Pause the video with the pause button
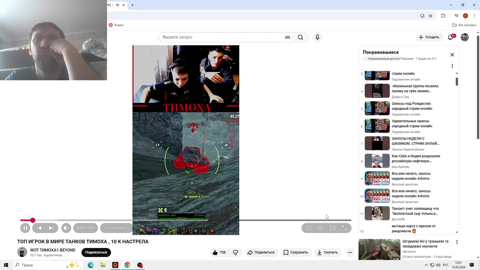The height and width of the screenshot is (270, 480). (x=25, y=228)
